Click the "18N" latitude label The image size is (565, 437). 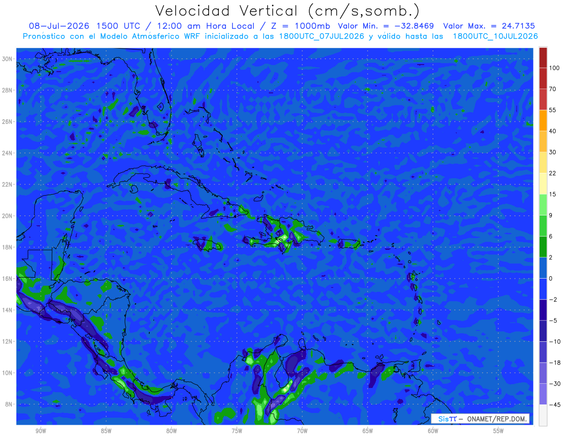click(8, 247)
